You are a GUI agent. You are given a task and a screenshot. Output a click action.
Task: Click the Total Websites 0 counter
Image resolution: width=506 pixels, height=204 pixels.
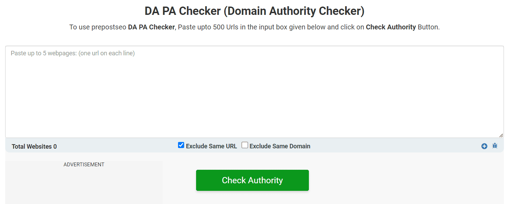34,146
